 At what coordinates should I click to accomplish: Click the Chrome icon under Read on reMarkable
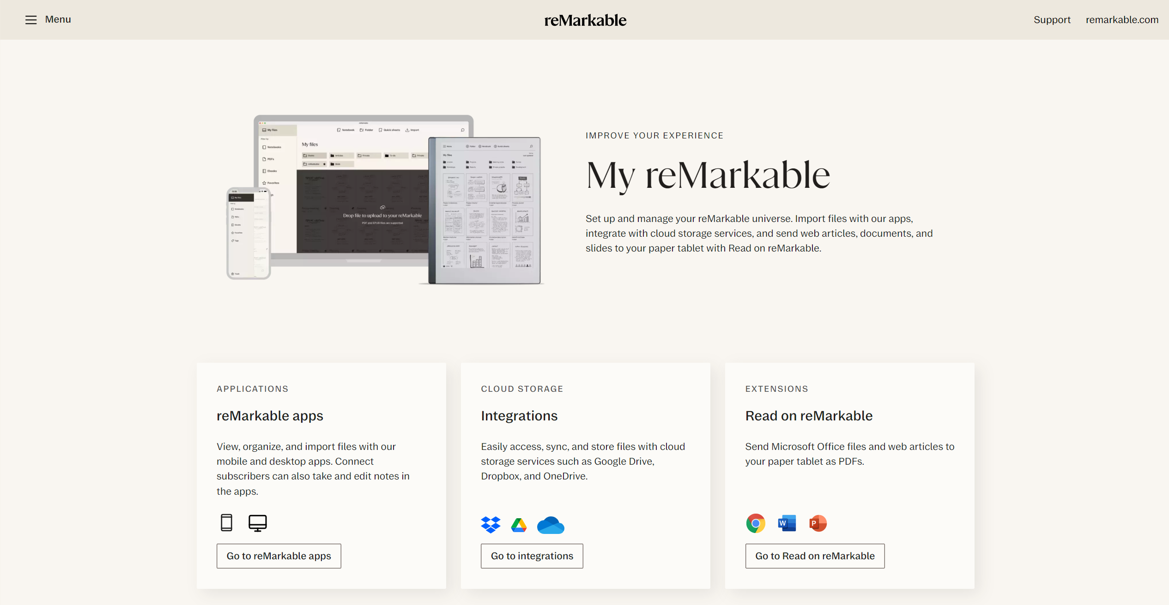pyautogui.click(x=756, y=523)
